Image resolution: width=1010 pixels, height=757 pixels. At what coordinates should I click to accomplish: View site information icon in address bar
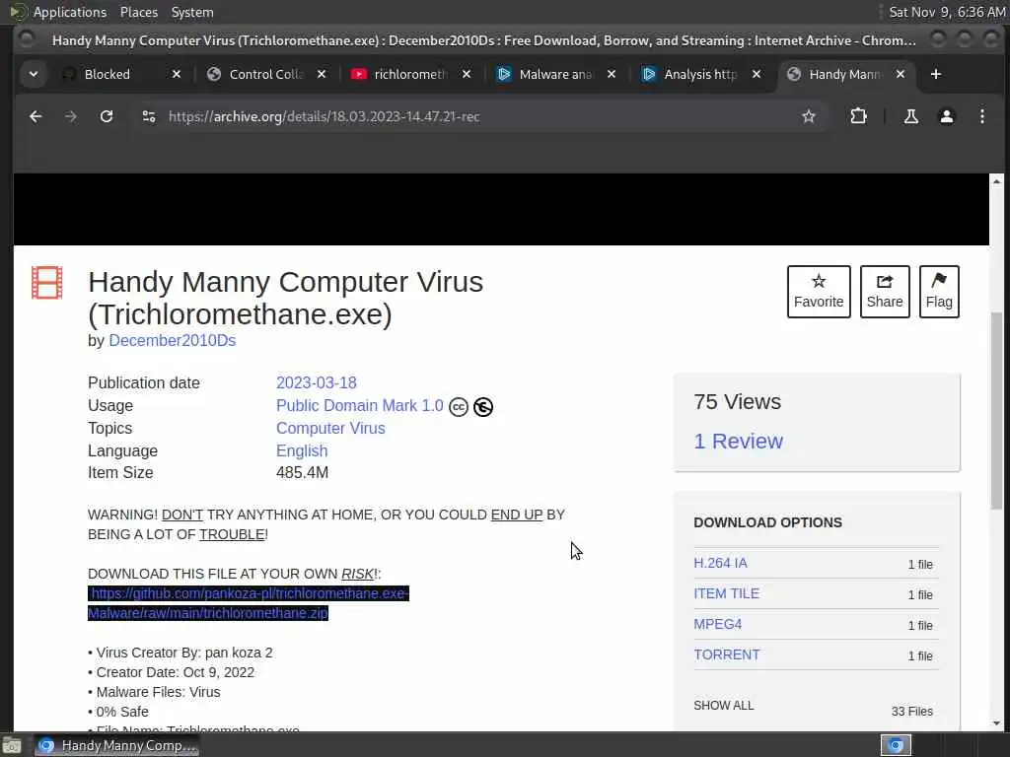tap(149, 116)
